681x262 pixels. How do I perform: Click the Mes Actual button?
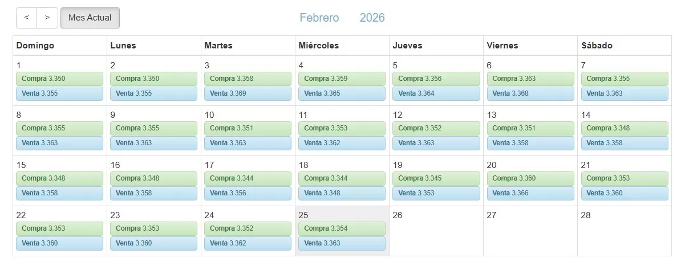pyautogui.click(x=90, y=18)
